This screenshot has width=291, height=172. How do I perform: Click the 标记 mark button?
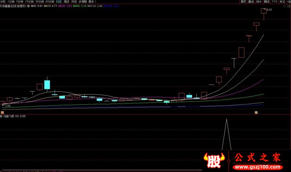pos(282,2)
